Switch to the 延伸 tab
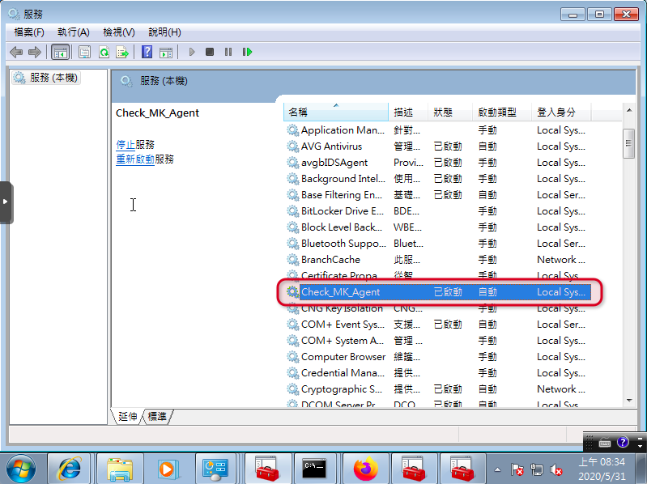Image resolution: width=647 pixels, height=484 pixels. [x=127, y=416]
